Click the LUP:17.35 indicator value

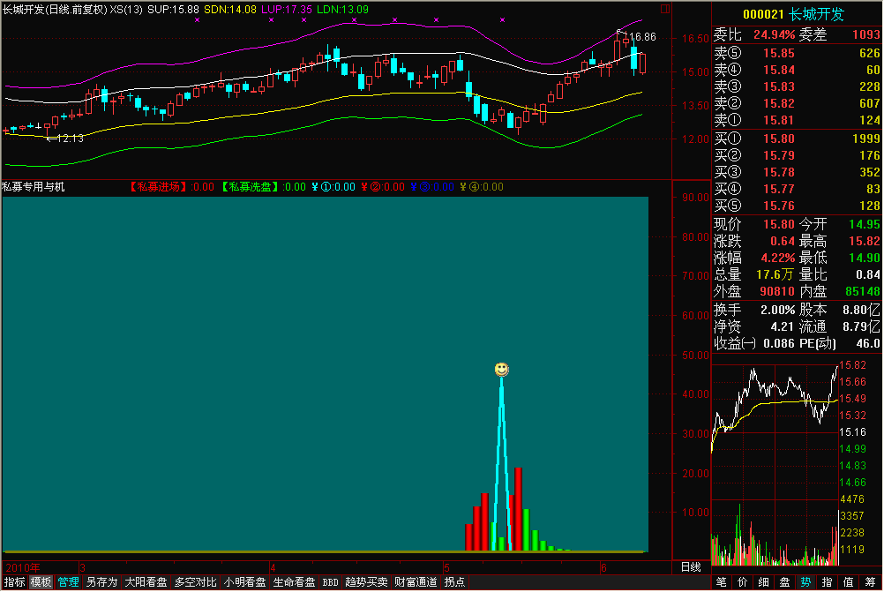[x=287, y=10]
